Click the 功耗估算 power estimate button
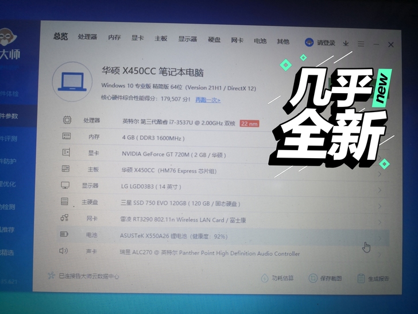 (x=277, y=278)
